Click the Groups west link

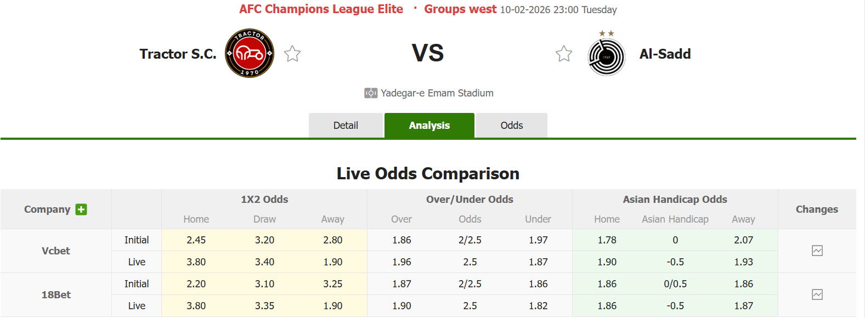point(460,9)
